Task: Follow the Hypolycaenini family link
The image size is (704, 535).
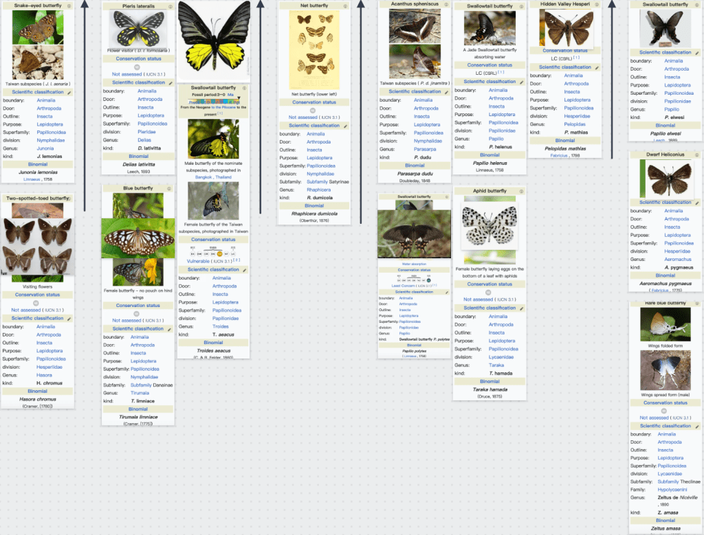Action: (x=674, y=490)
